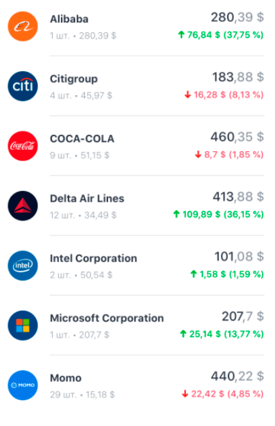The width and height of the screenshot is (275, 426).
Task: Click Microsoft gain 25,14 $ (13,77 %)
Action: pyautogui.click(x=222, y=334)
